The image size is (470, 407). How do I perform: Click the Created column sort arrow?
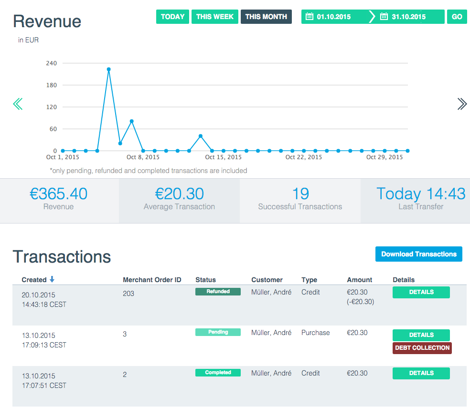52,280
